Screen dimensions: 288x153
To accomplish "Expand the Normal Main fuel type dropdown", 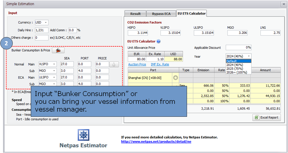I will click(47, 64).
